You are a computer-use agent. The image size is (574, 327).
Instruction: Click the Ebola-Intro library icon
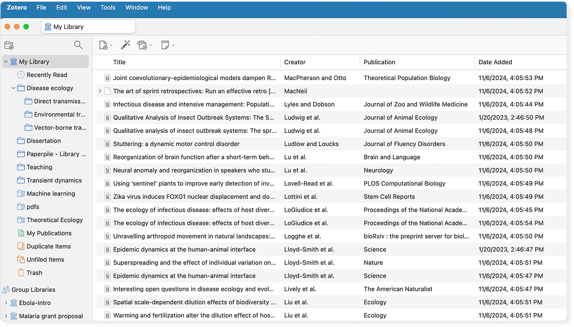(x=14, y=303)
